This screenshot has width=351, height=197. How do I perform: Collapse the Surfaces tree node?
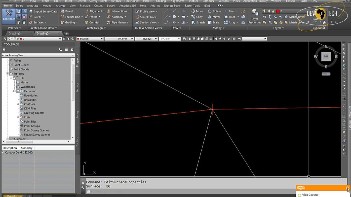pos(8,74)
